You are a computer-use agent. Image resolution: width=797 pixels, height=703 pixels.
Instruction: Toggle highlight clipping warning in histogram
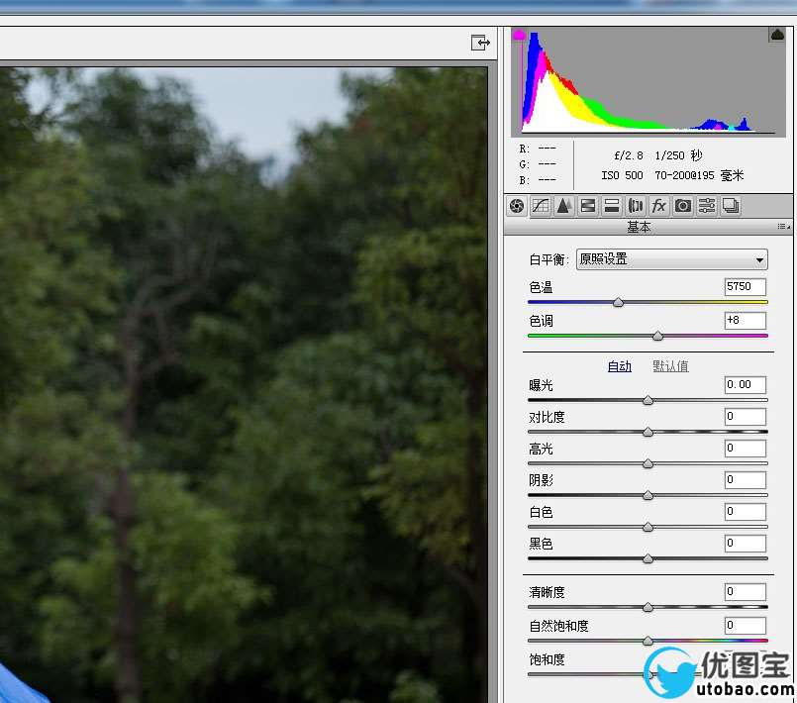pyautogui.click(x=777, y=35)
